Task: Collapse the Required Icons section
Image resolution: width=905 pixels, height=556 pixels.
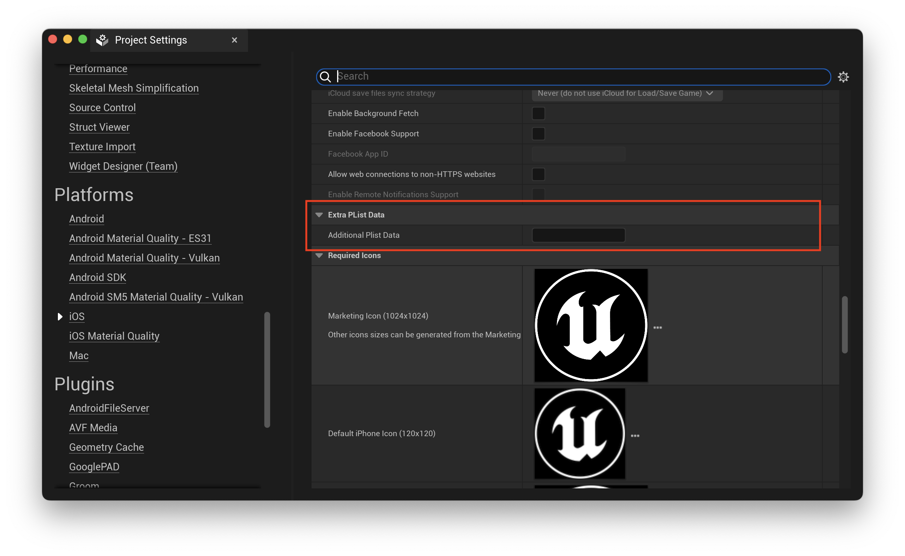Action: click(x=319, y=255)
